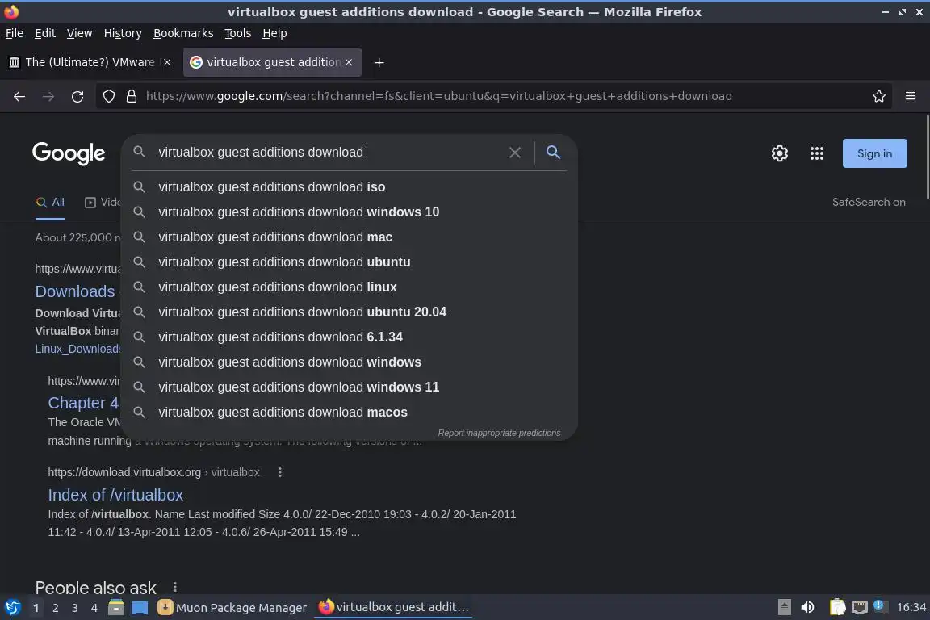Open the Downloads search result link

click(x=75, y=291)
